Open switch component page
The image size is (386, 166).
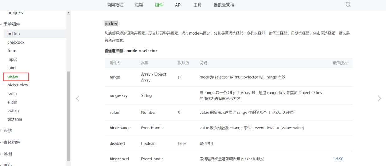13,111
